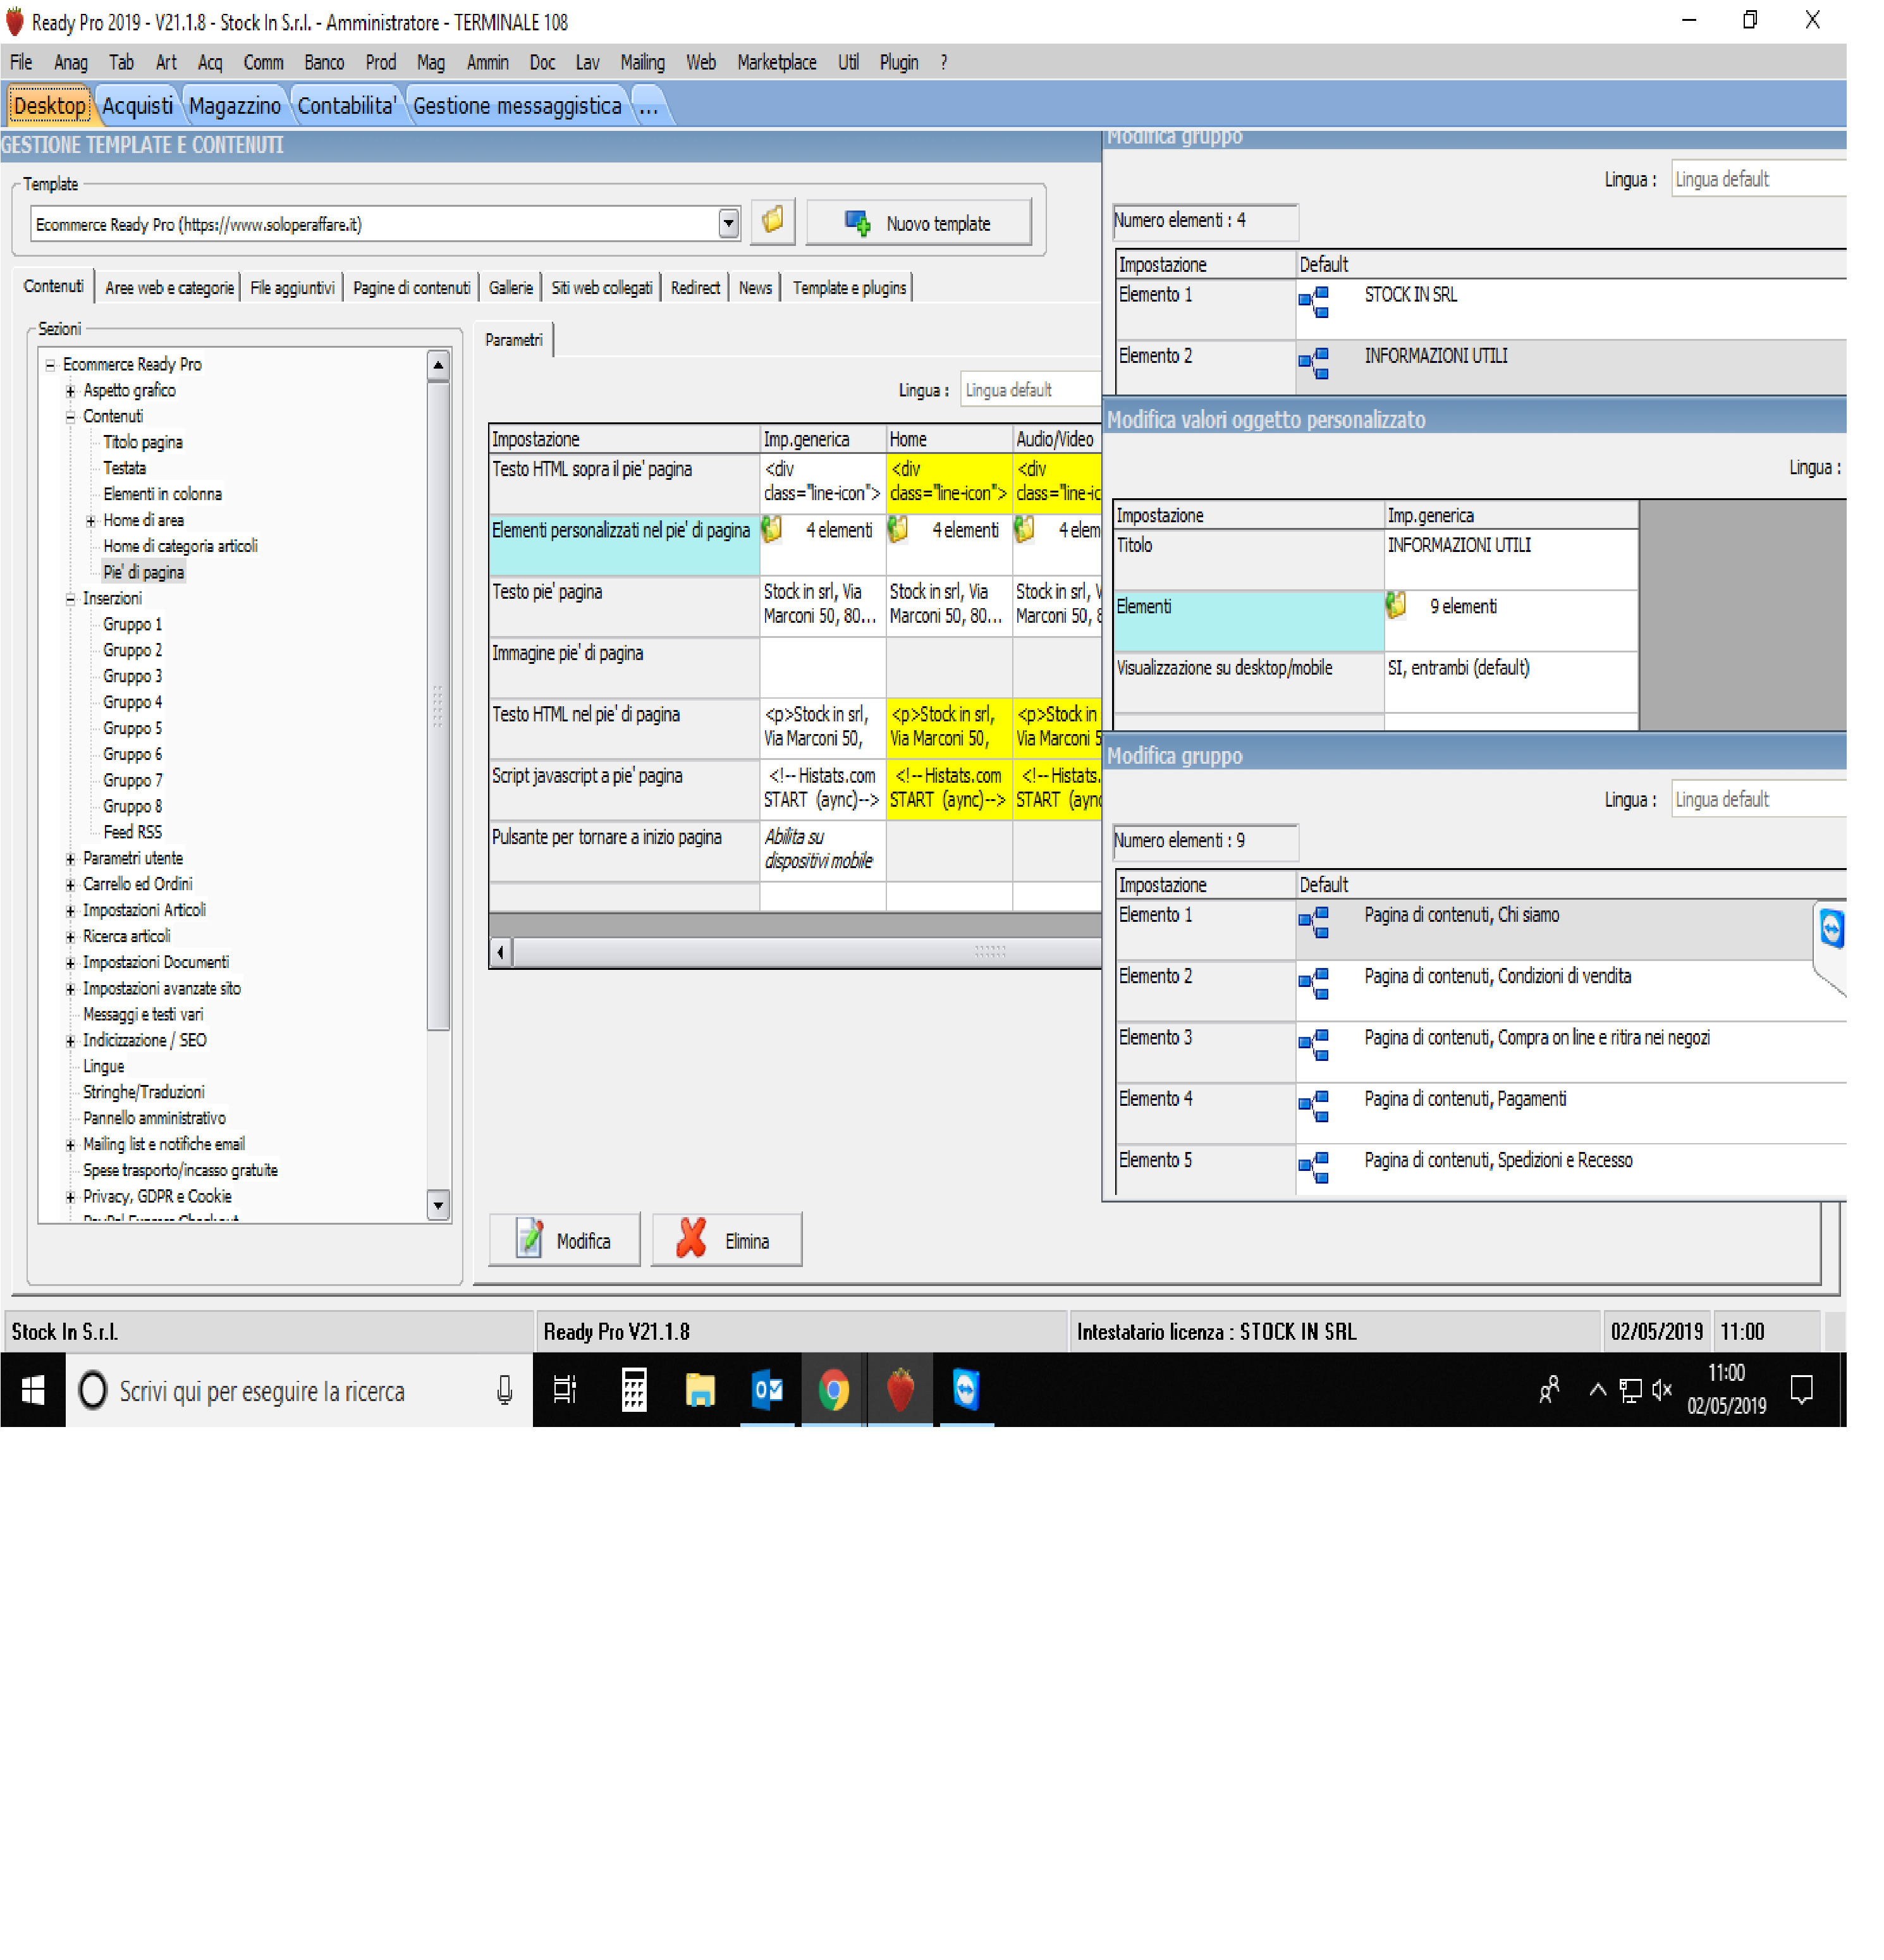Select Stringhe/Traduzioni tree item
1884x1960 pixels.
(x=143, y=1092)
